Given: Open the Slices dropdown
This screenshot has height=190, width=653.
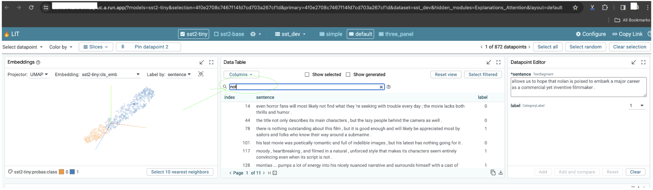Looking at the screenshot, I should (x=96, y=47).
